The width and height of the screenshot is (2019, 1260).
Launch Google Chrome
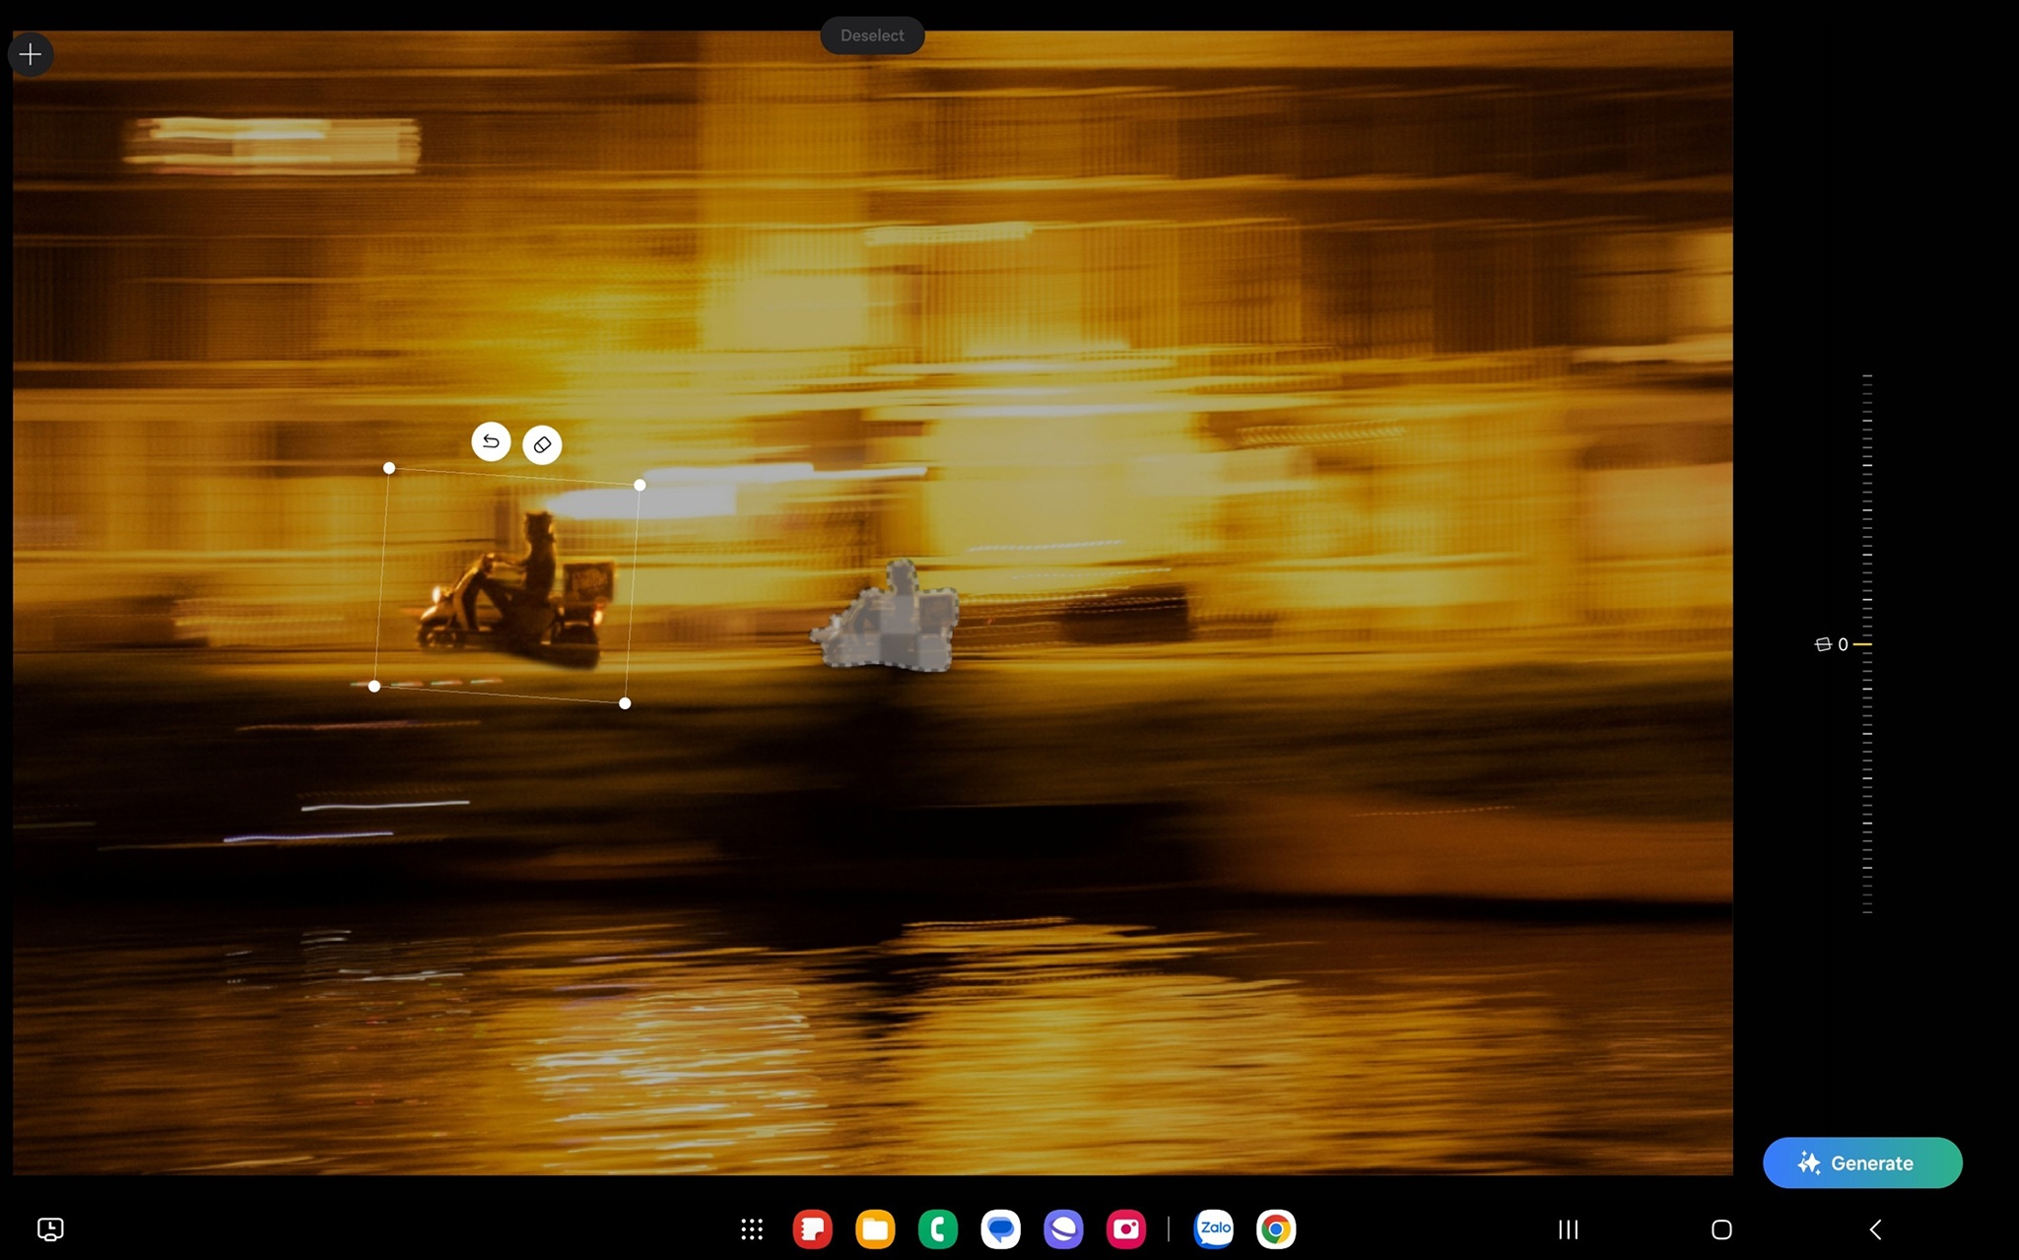click(x=1276, y=1228)
